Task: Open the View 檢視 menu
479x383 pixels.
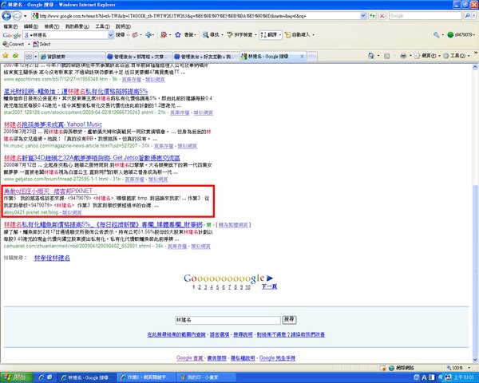Action: 52,26
